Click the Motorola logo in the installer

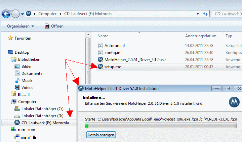click(x=234, y=102)
